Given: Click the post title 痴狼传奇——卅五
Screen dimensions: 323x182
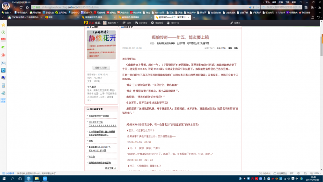Looking at the screenshot, I should (x=180, y=37).
